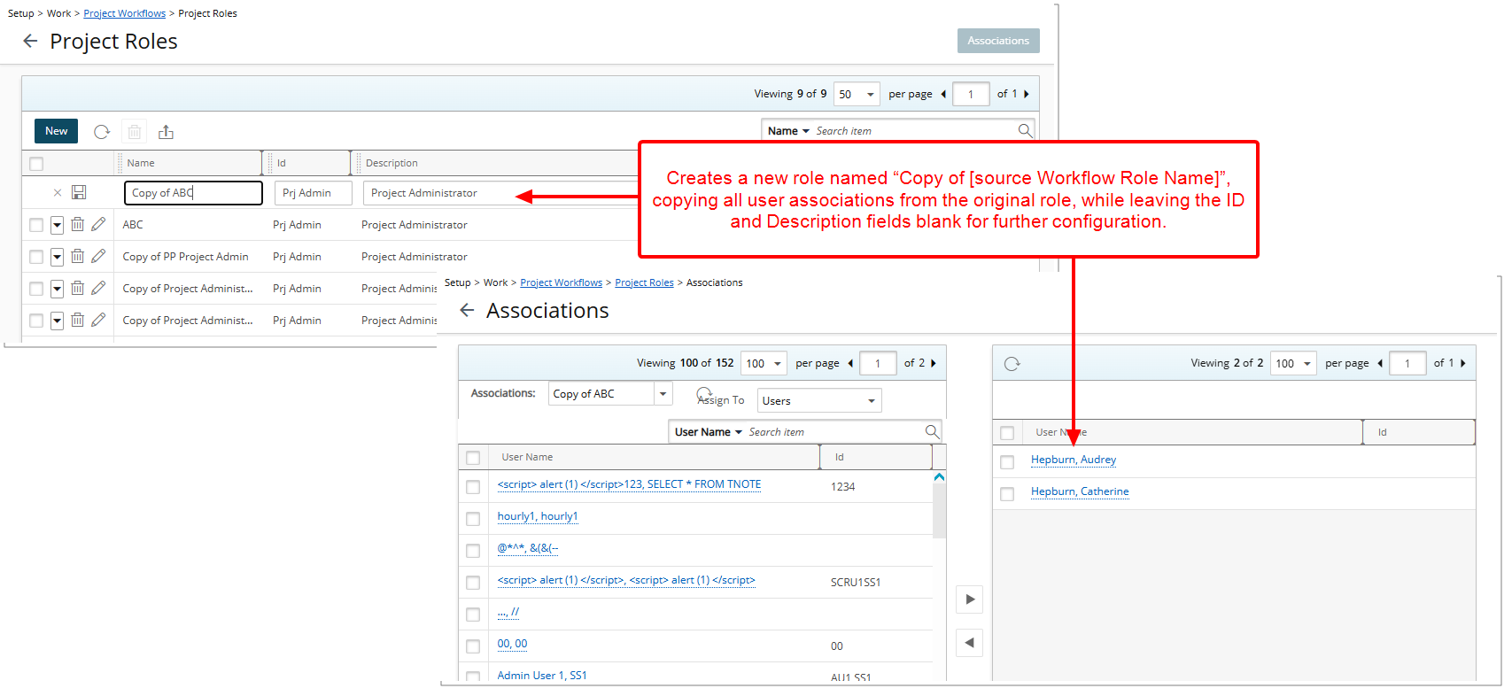Check the Hepburn, Audrey checkbox
This screenshot has width=1512, height=696.
1007,461
